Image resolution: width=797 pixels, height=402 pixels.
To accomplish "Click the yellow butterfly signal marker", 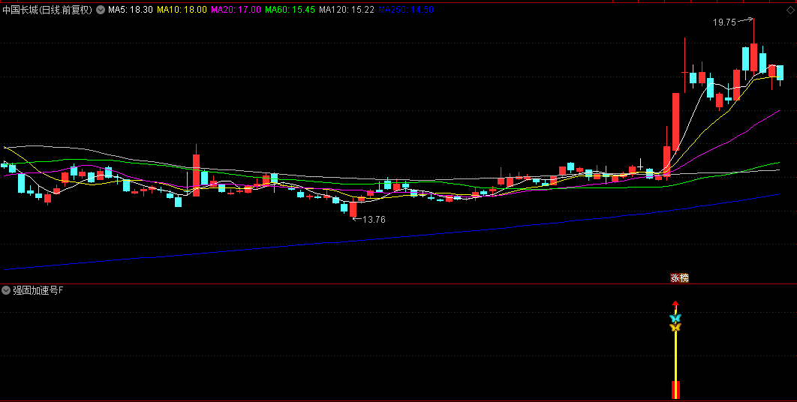I will tap(675, 327).
